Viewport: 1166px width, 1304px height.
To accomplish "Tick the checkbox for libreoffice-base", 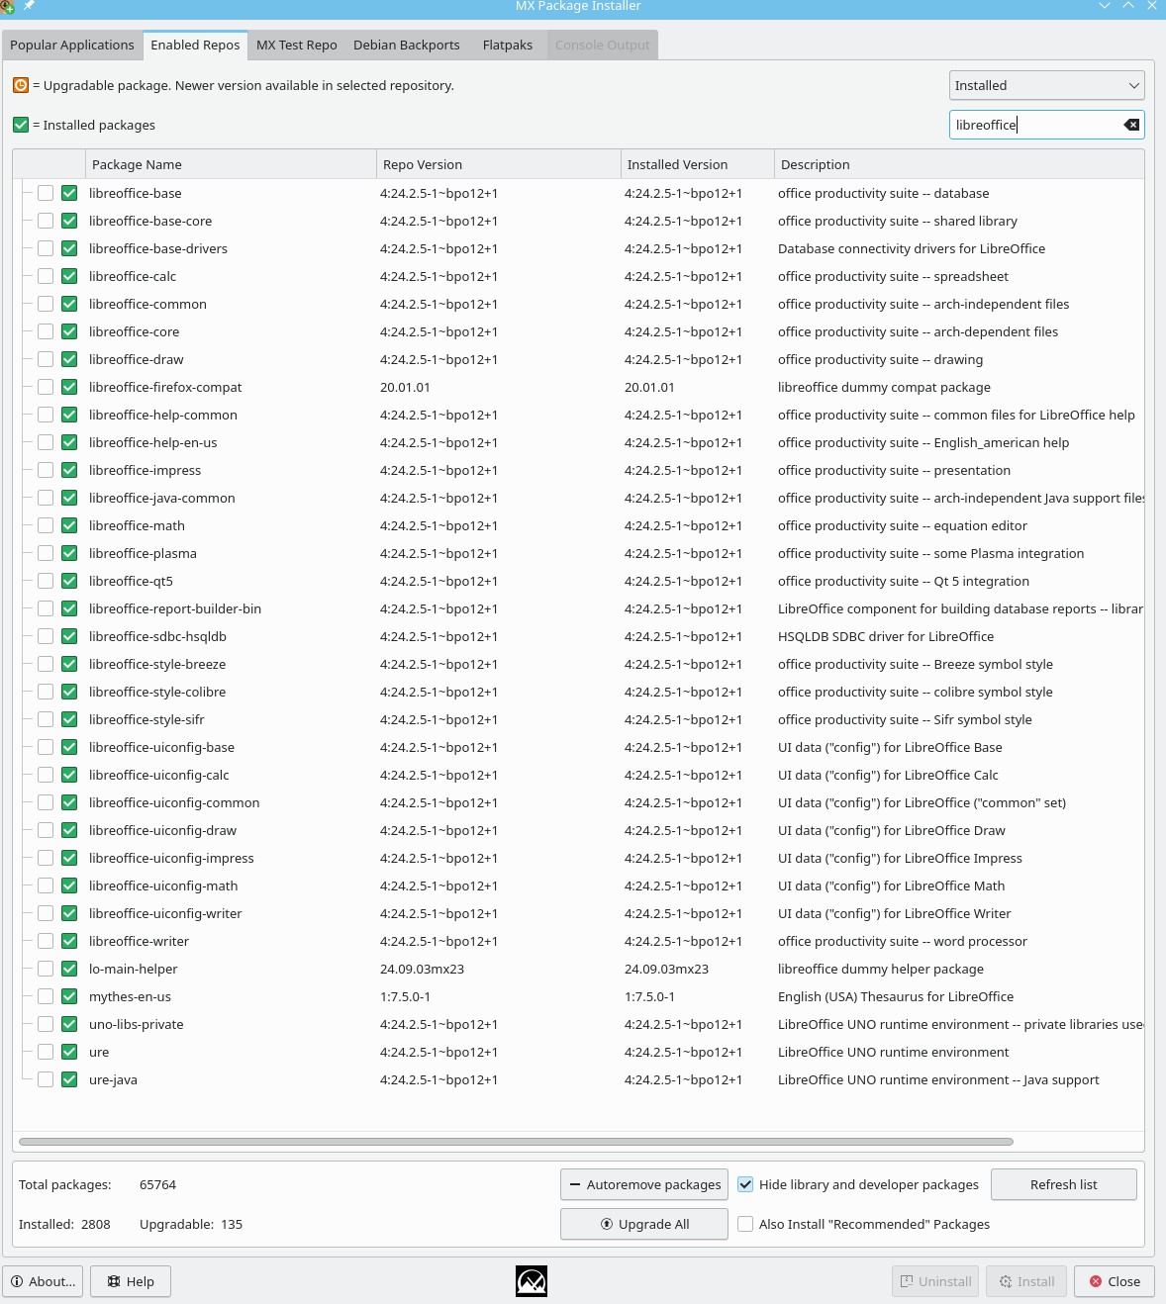I will (46, 193).
